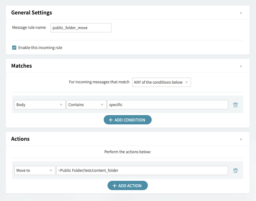The width and height of the screenshot is (256, 201).
Task: Disable the Enable this incoming rule checkbox
Action: (14, 47)
